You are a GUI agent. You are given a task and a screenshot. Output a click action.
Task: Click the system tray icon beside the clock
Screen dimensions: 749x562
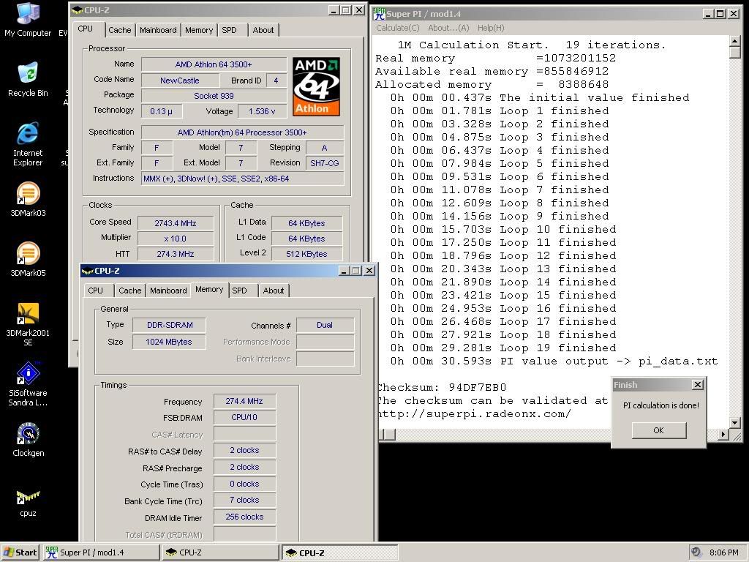tap(696, 552)
